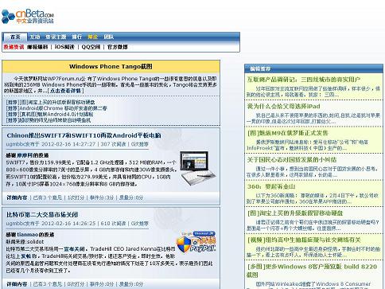Open the iOS阅读 link
Screen dimensions: 385x289
point(64,47)
